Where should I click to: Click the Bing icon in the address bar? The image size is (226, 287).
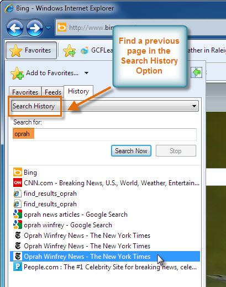[x=62, y=27]
